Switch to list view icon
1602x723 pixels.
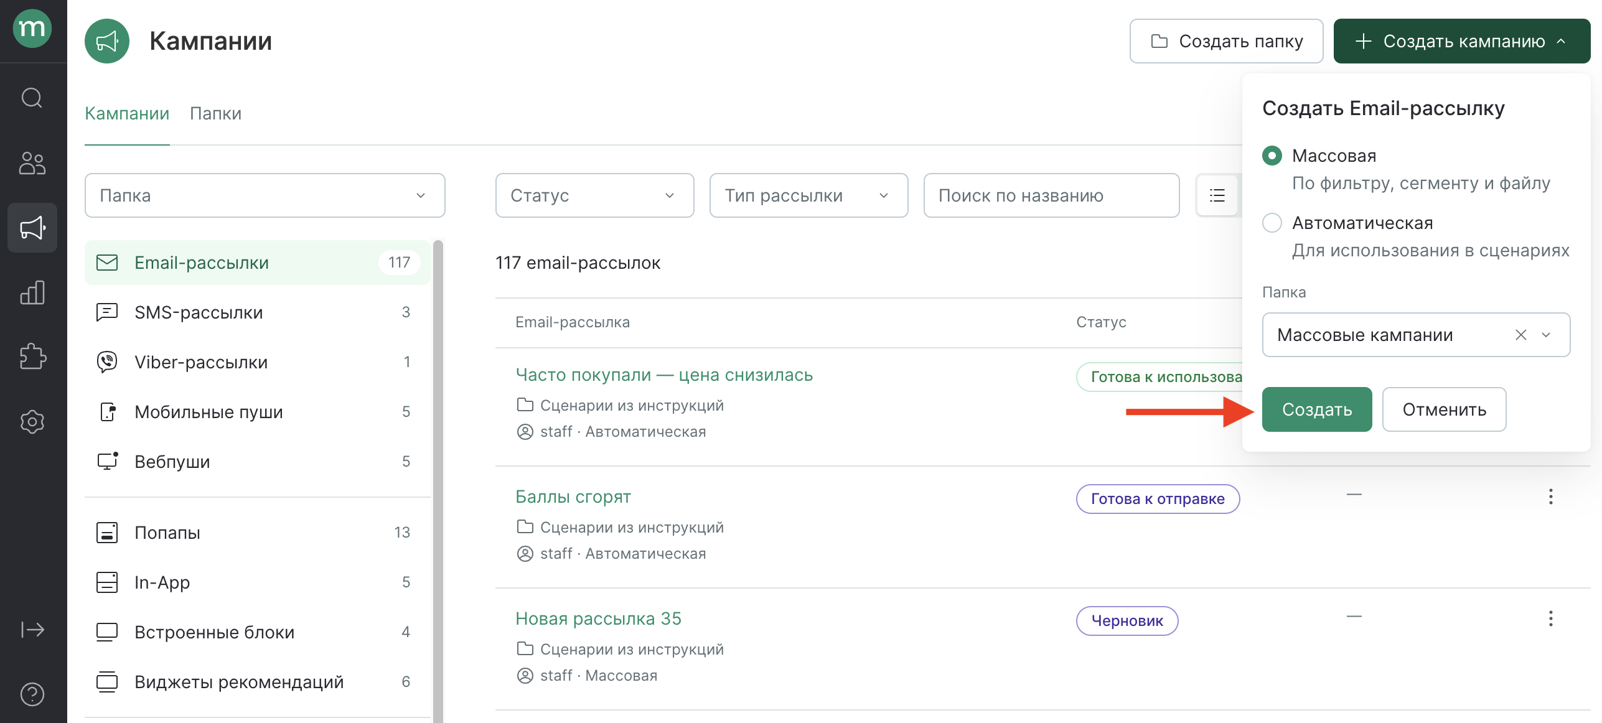[x=1217, y=195]
